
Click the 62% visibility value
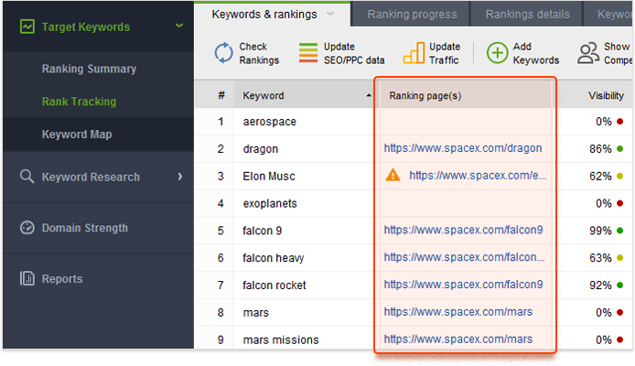600,176
